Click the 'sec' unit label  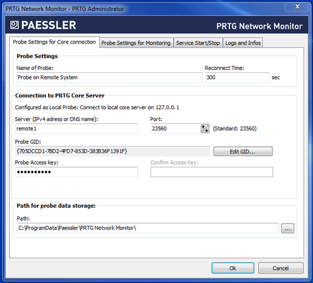(x=276, y=77)
